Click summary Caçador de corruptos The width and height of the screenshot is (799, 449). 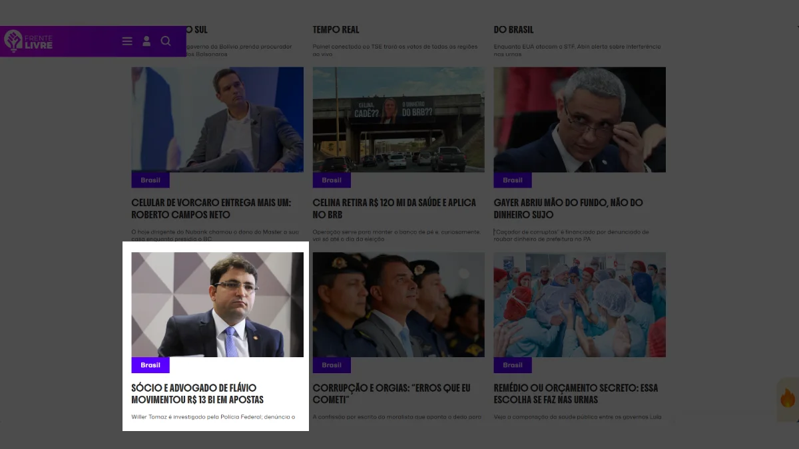[571, 235]
